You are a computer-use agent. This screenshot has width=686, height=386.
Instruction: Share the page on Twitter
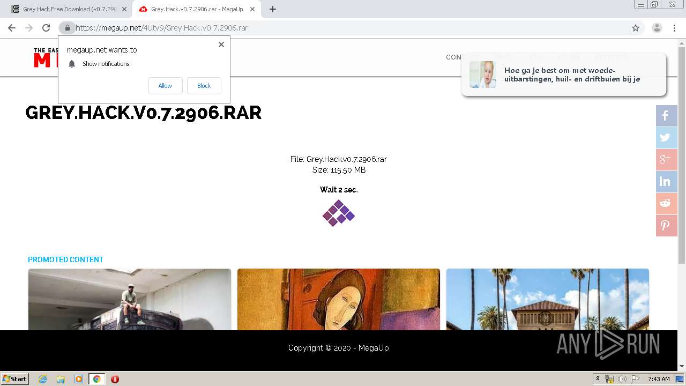click(667, 138)
